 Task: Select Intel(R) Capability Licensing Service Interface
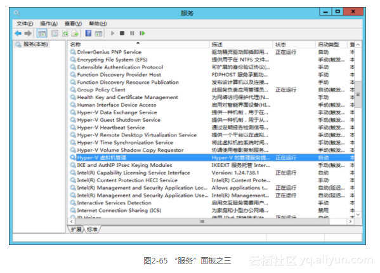click(x=212, y=173)
